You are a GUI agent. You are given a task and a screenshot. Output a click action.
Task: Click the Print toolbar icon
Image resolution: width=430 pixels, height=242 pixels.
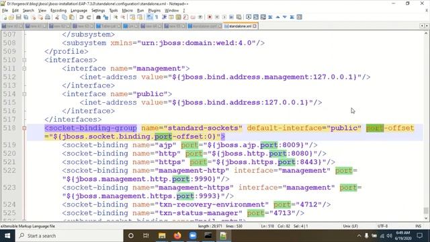click(48, 17)
